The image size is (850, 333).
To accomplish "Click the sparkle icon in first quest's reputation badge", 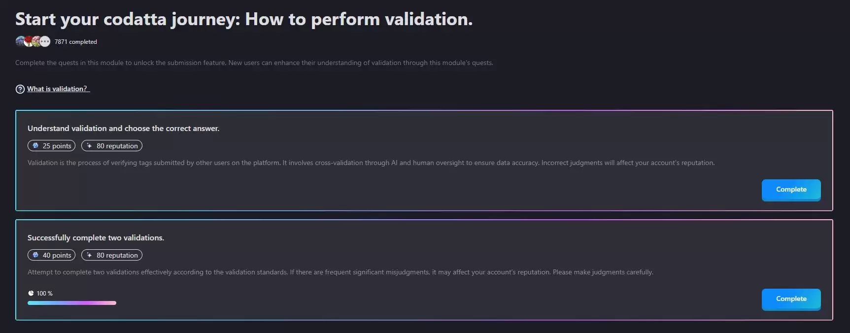I will click(89, 146).
